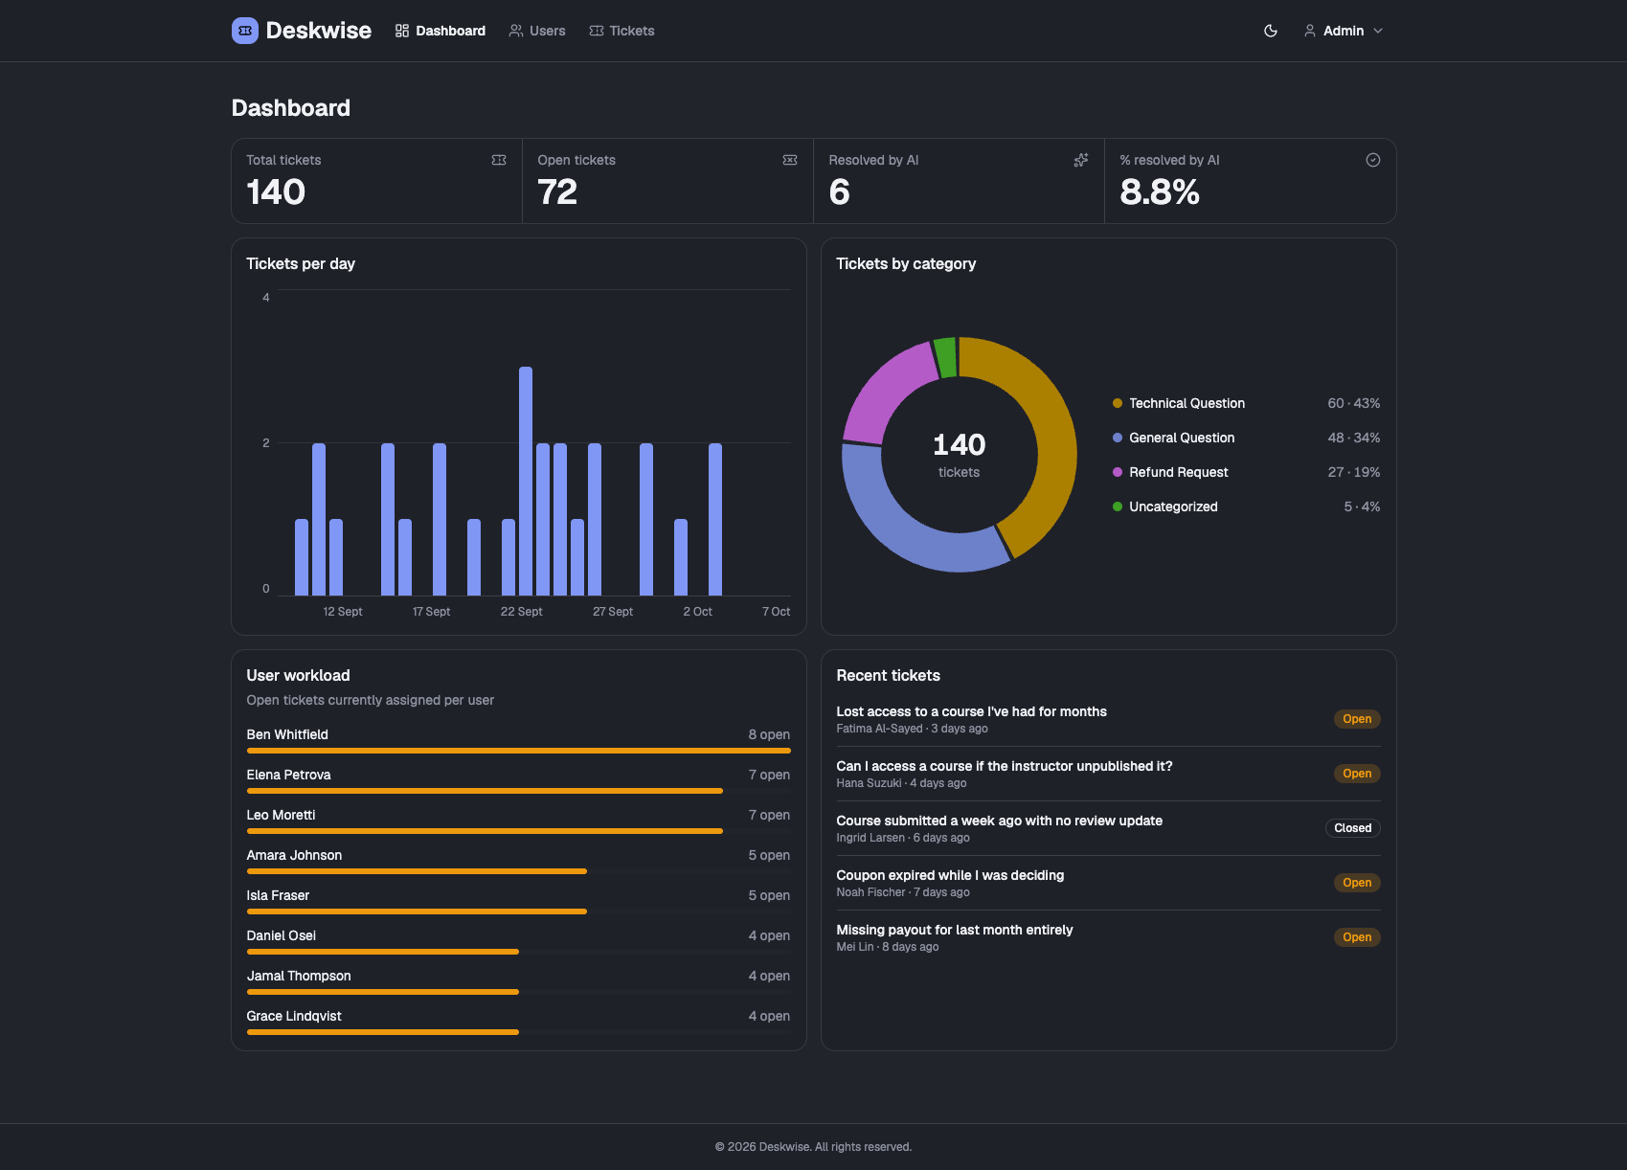
Task: Click the General Question legend color dot
Action: [1118, 438]
